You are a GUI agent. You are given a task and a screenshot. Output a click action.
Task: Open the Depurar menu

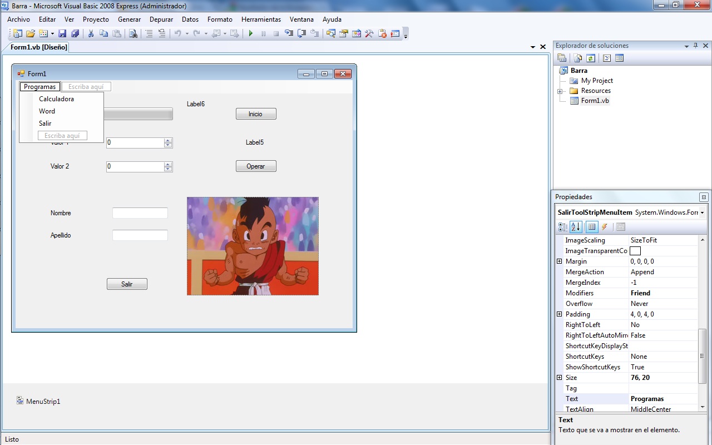161,19
